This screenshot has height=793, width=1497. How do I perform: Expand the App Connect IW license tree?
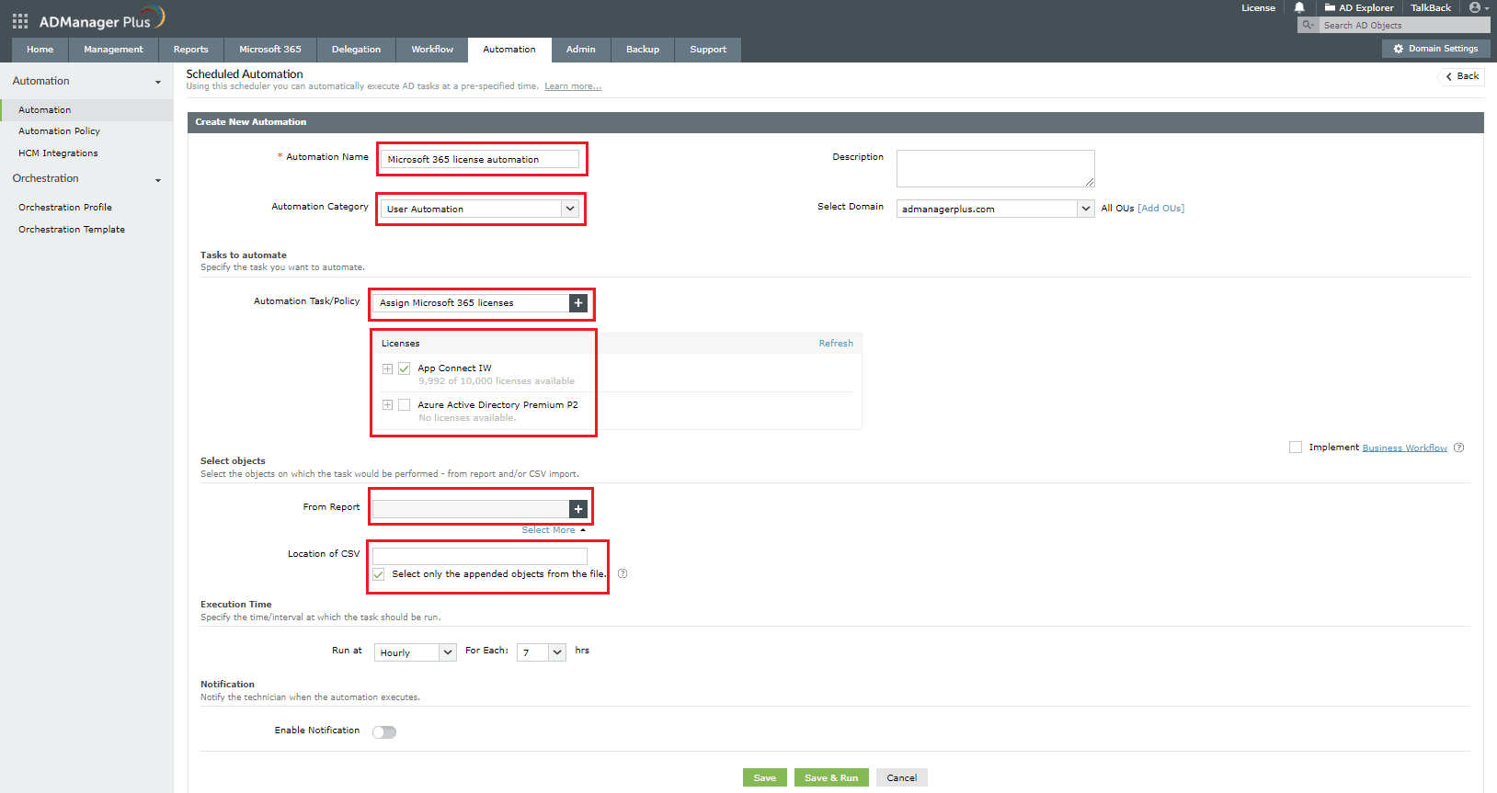pos(387,368)
